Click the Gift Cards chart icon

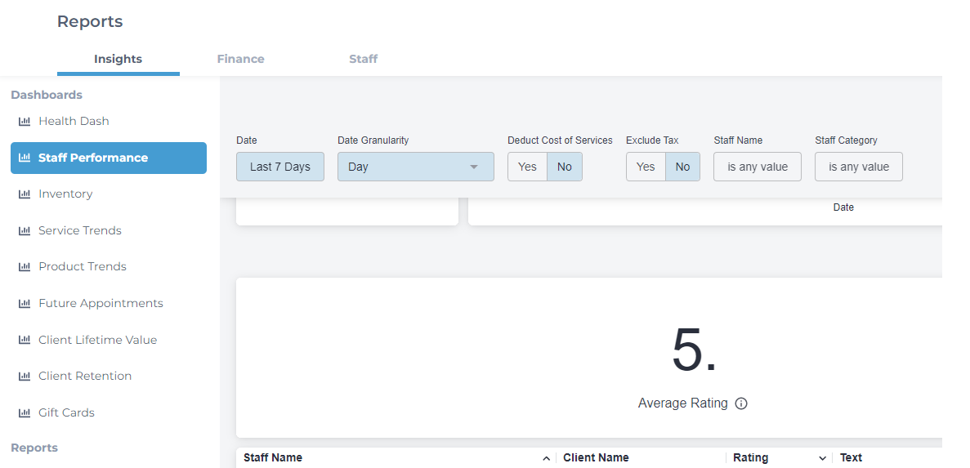pyautogui.click(x=25, y=412)
